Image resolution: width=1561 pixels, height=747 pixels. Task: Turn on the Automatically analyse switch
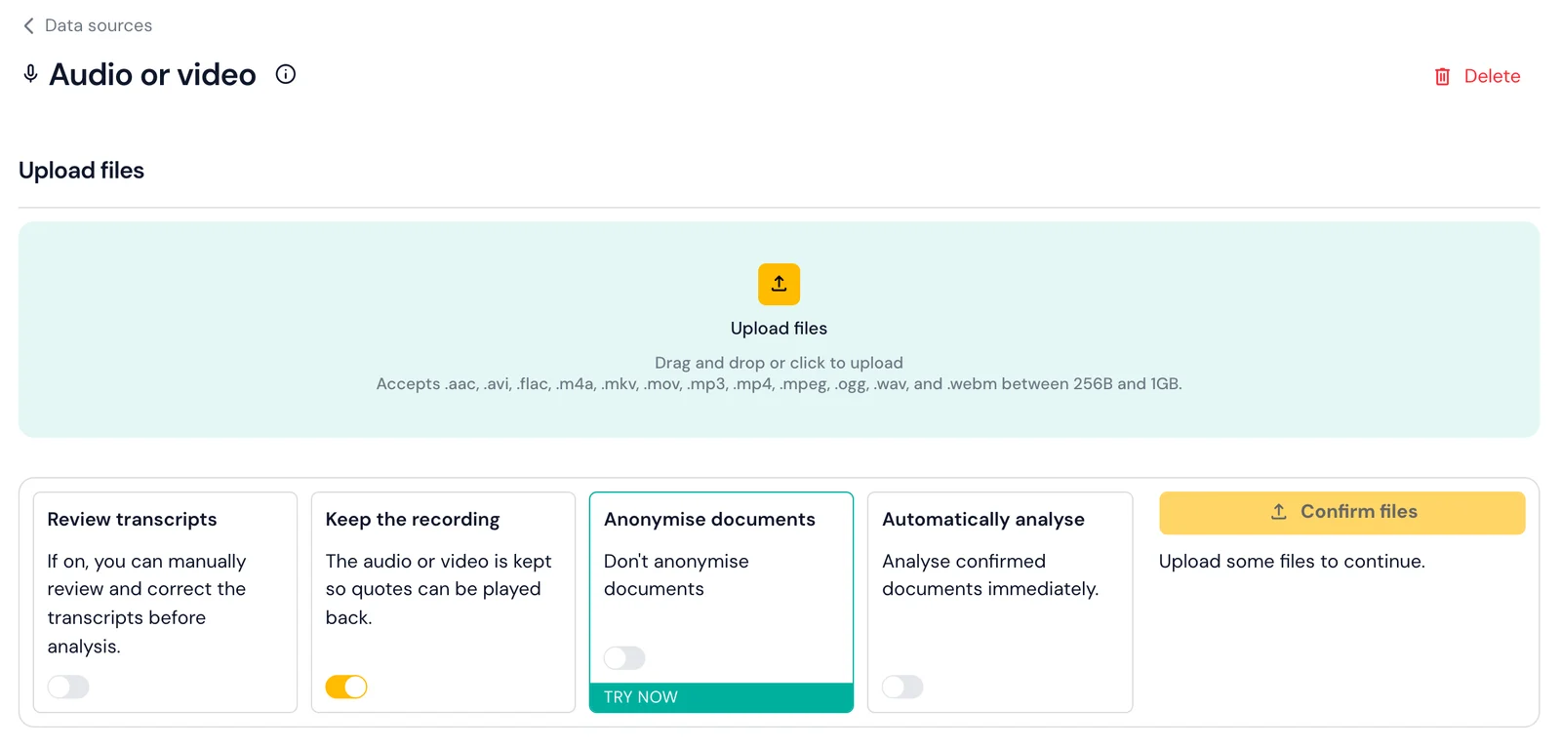point(902,687)
